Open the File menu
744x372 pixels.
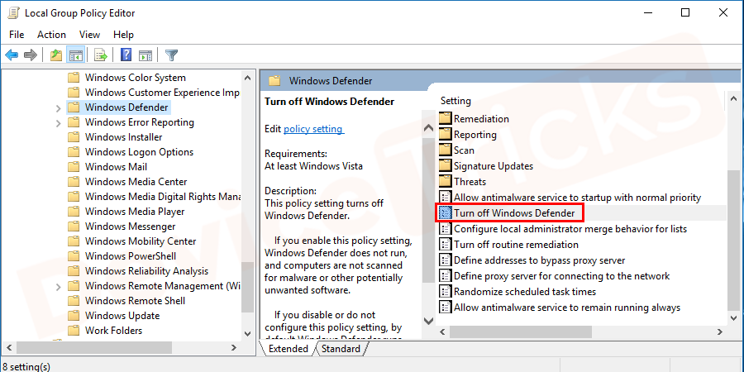tap(17, 35)
